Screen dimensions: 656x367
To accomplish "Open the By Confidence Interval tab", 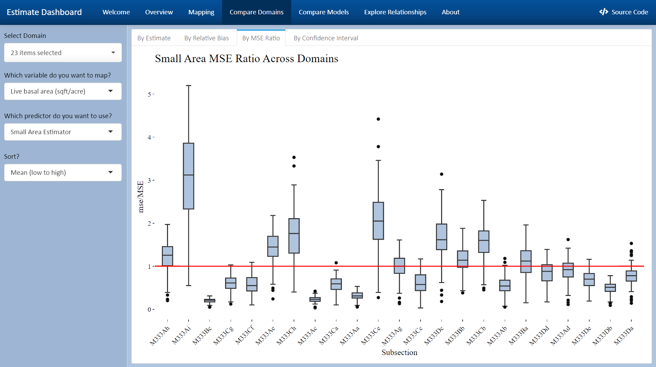I will 325,38.
